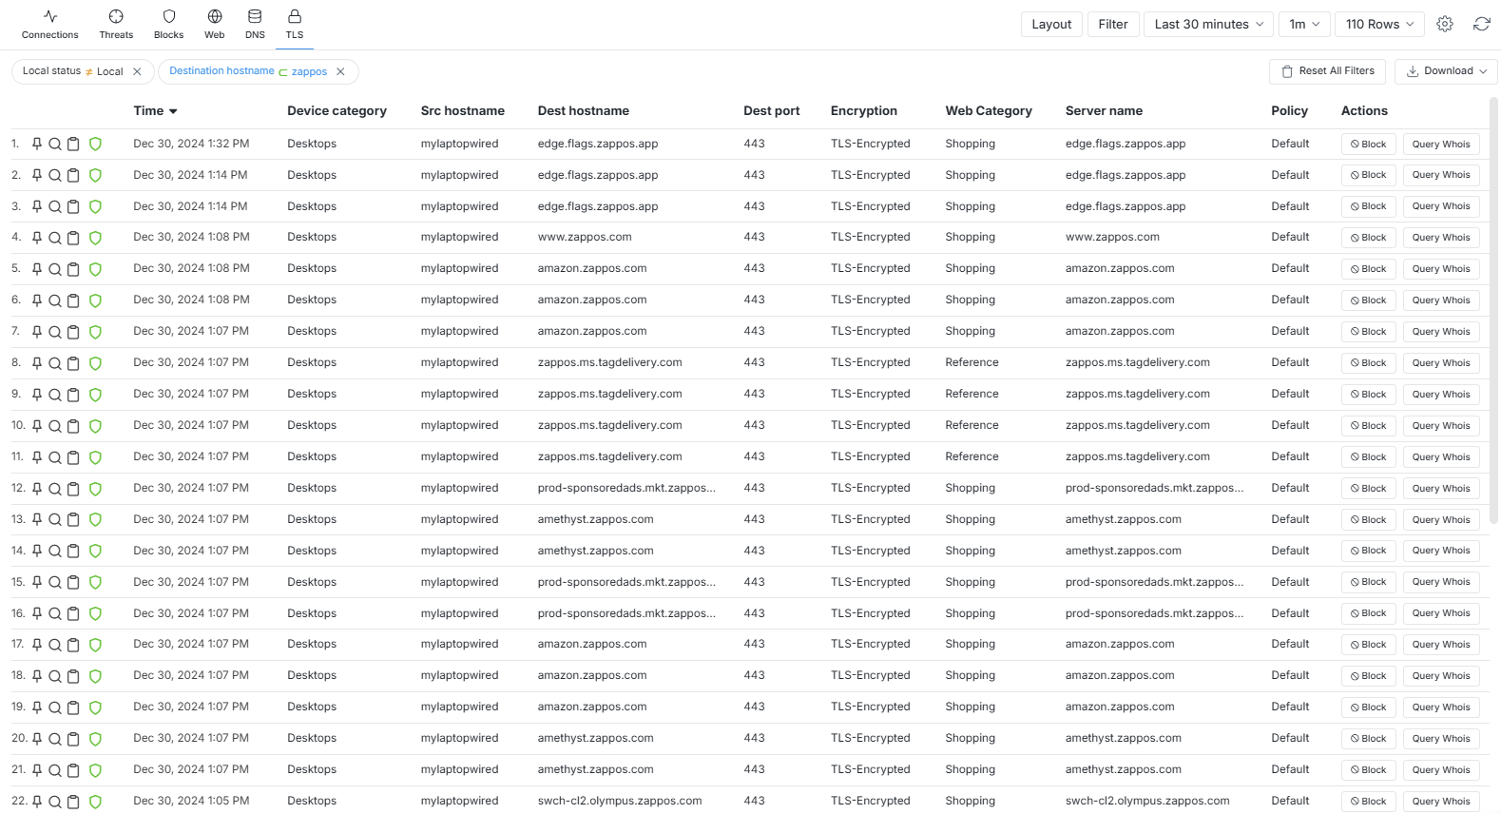Click the Web Category column header
The height and width of the screenshot is (814, 1501).
click(989, 110)
